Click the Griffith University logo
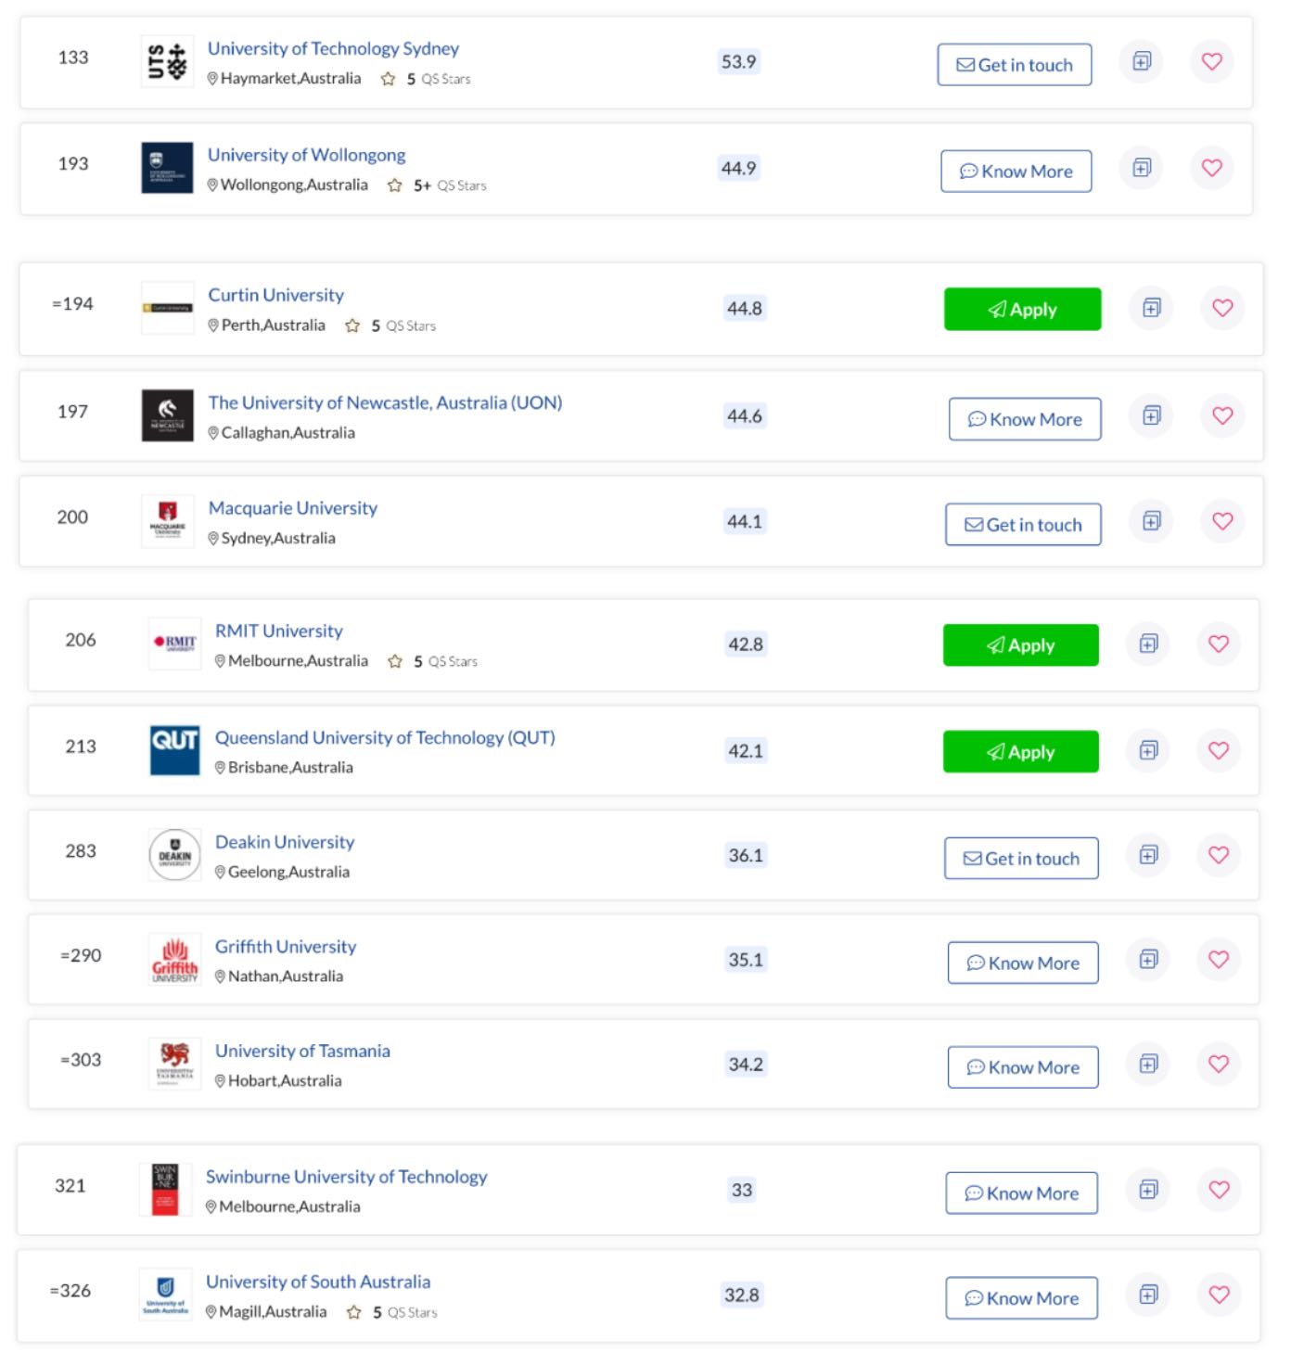The width and height of the screenshot is (1291, 1352). [174, 960]
